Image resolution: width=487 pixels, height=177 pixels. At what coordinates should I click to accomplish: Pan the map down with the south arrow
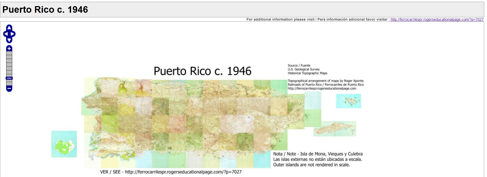9,40
